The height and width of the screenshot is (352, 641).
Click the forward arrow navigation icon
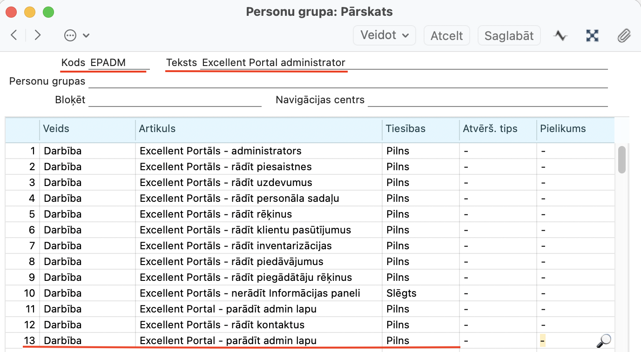coord(38,35)
